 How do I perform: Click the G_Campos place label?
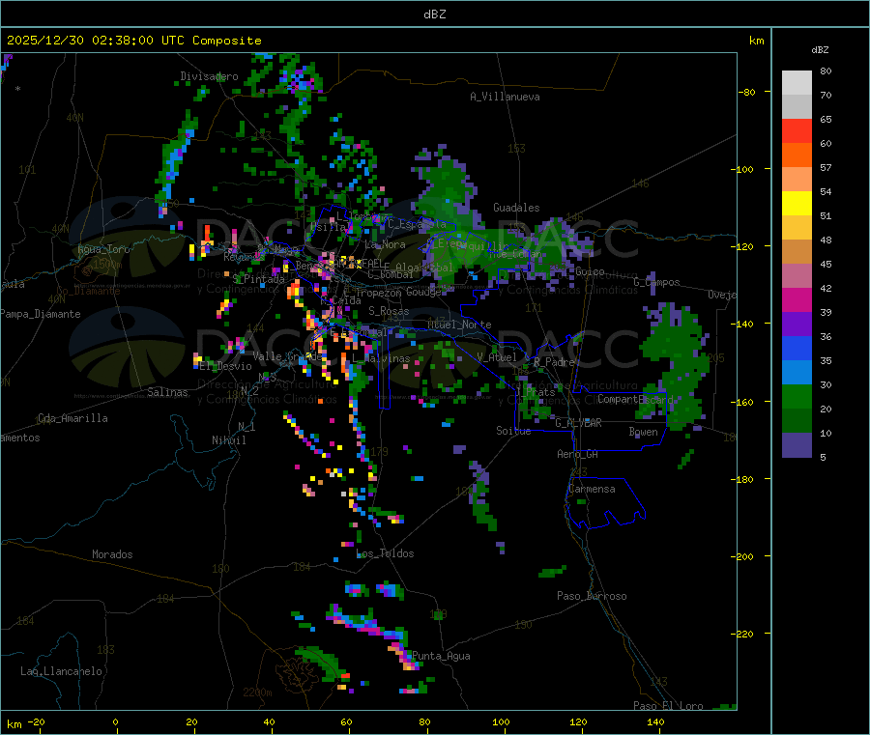click(x=656, y=282)
